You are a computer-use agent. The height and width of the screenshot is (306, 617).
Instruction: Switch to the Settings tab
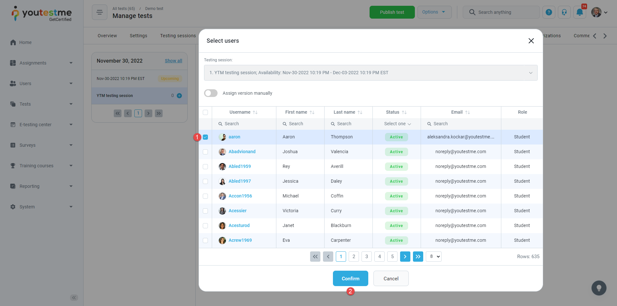click(x=139, y=36)
